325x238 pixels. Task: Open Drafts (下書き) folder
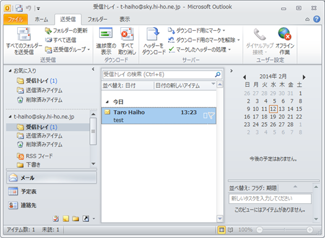[28, 164]
